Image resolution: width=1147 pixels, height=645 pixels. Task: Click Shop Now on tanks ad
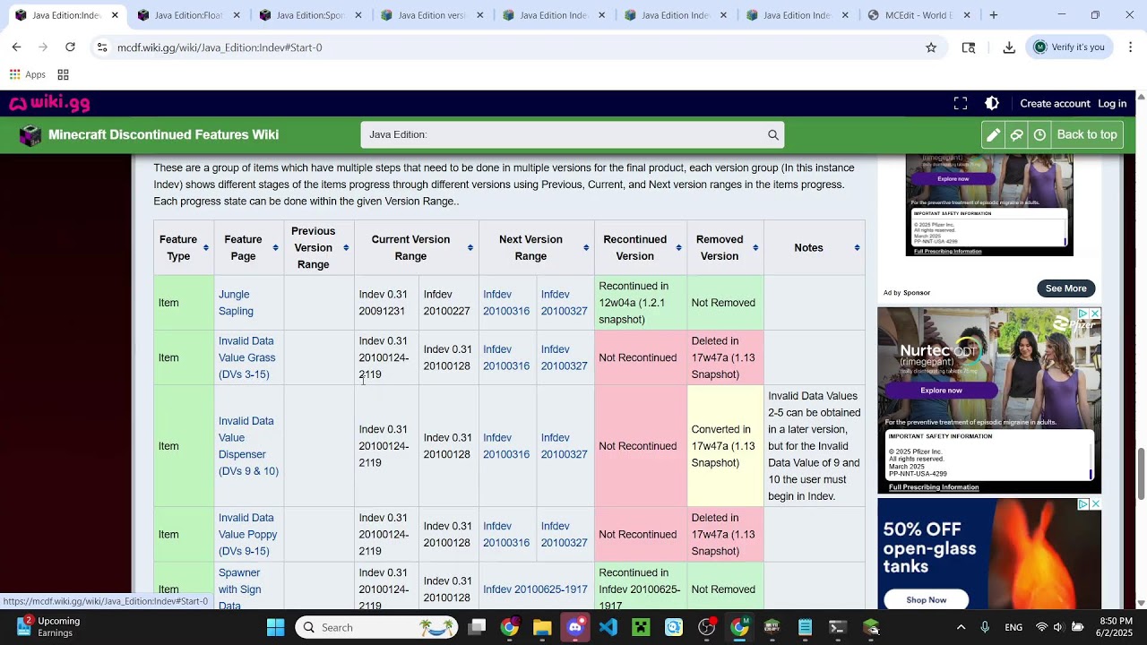[x=926, y=599]
